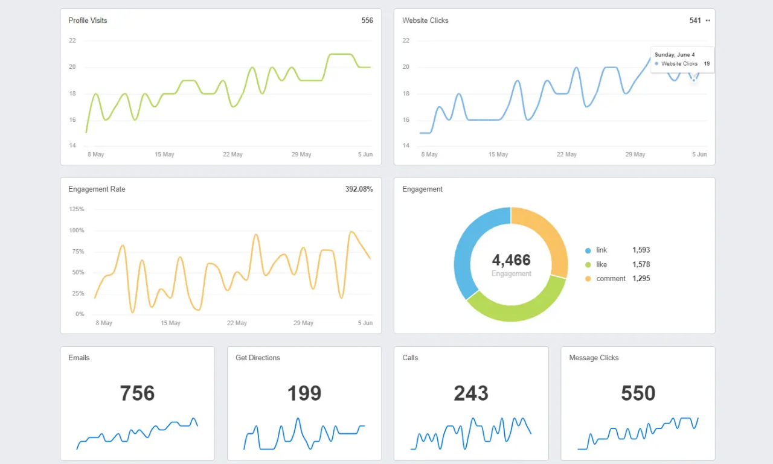Toggle the "link" legend label
773x464 pixels.
point(601,250)
